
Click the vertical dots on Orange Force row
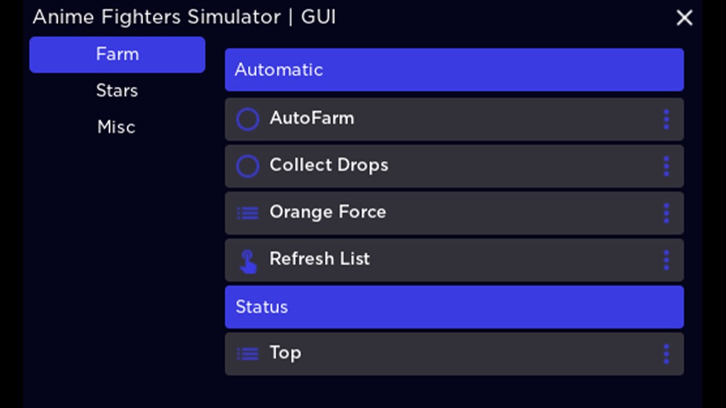[666, 214]
